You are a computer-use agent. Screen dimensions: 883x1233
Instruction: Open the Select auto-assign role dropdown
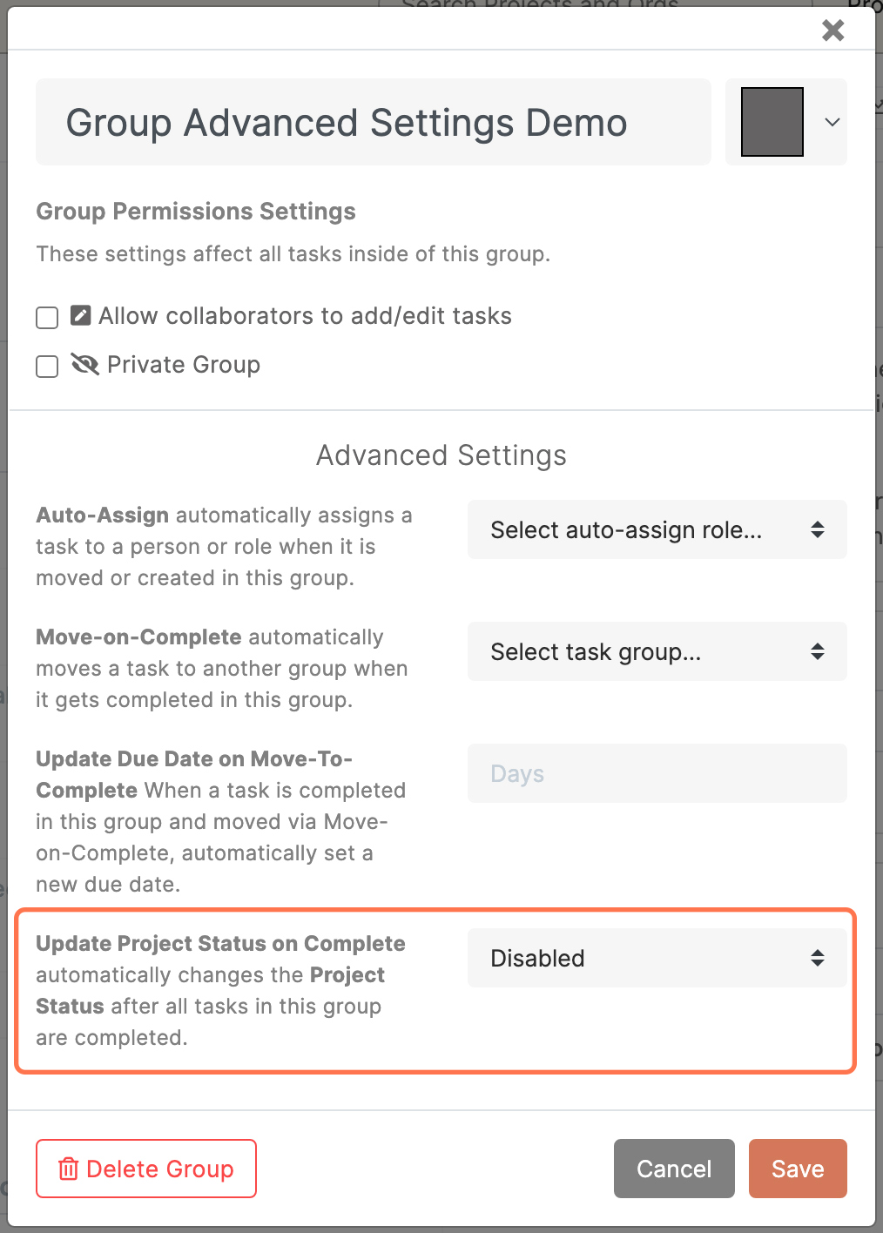click(x=657, y=529)
